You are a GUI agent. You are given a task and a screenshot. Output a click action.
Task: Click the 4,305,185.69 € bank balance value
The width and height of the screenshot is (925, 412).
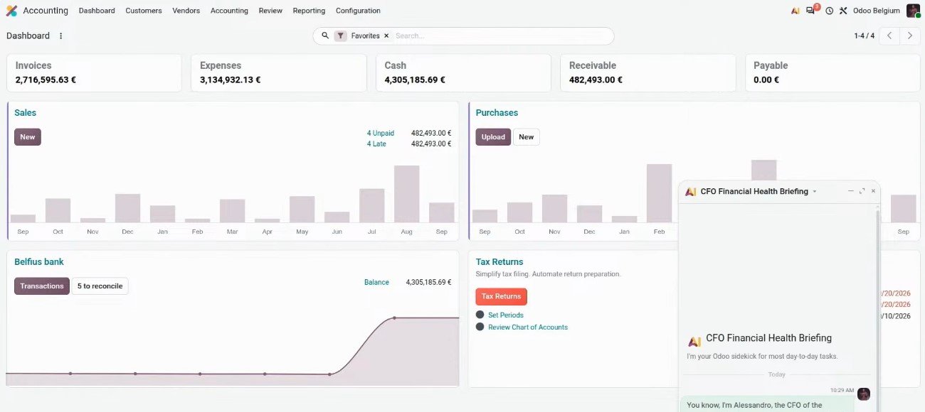tap(428, 282)
